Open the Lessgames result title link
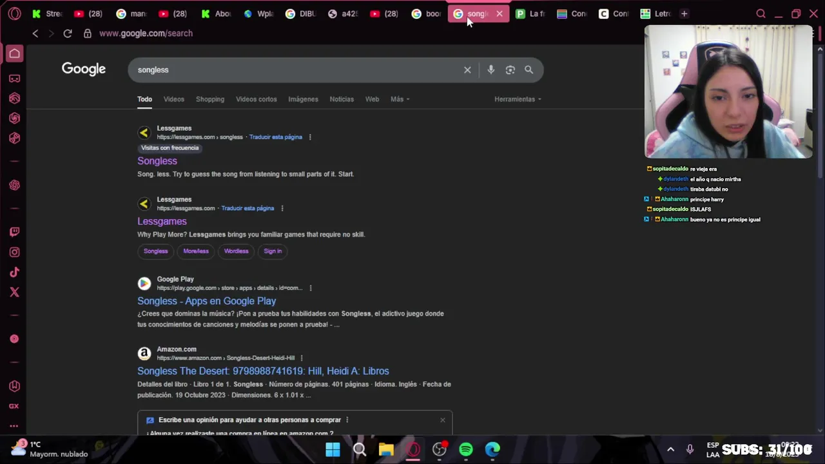This screenshot has width=825, height=464. coord(162,221)
